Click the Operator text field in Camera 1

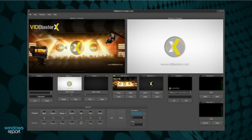41,96
